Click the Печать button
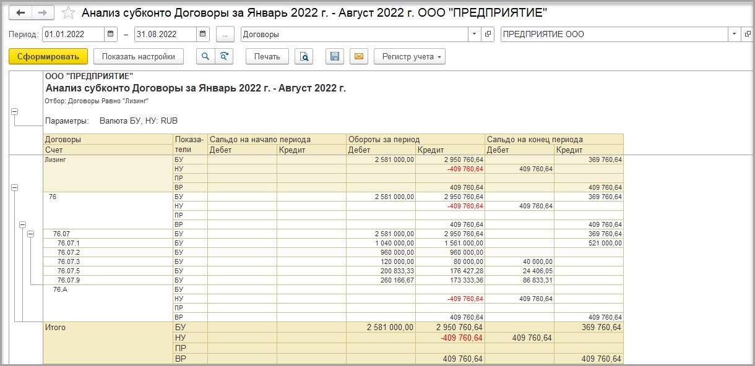This screenshot has height=366, width=755. tap(267, 57)
